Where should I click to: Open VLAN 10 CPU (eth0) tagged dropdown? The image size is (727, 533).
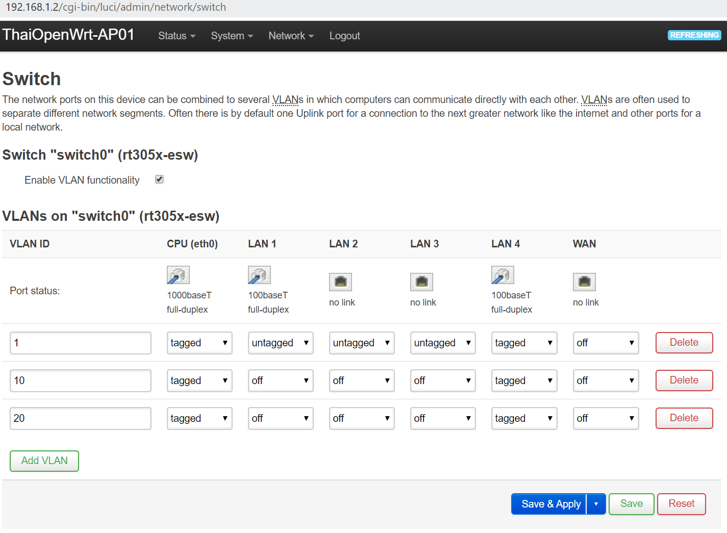[x=199, y=380]
